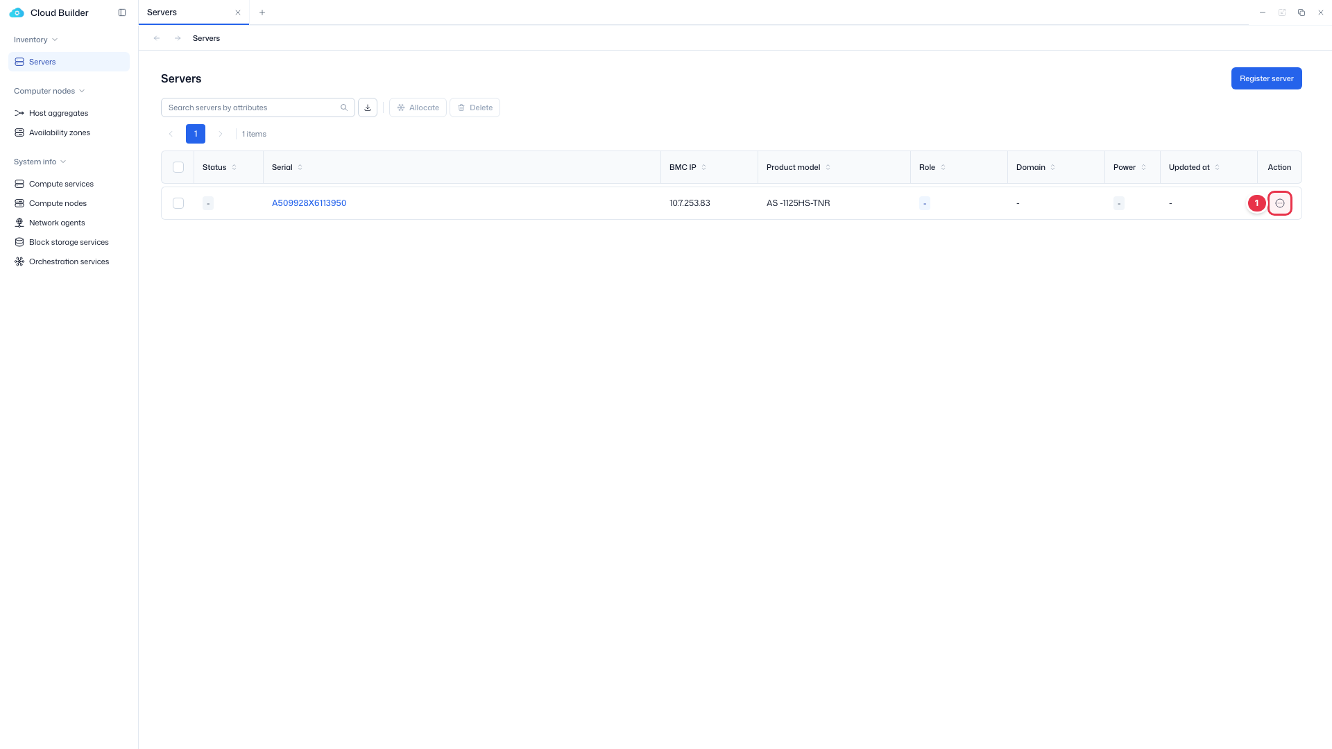Select page 1 in pagination
The image size is (1332, 749).
tap(196, 134)
